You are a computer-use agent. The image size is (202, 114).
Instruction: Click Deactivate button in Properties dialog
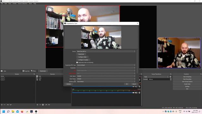(81, 54)
